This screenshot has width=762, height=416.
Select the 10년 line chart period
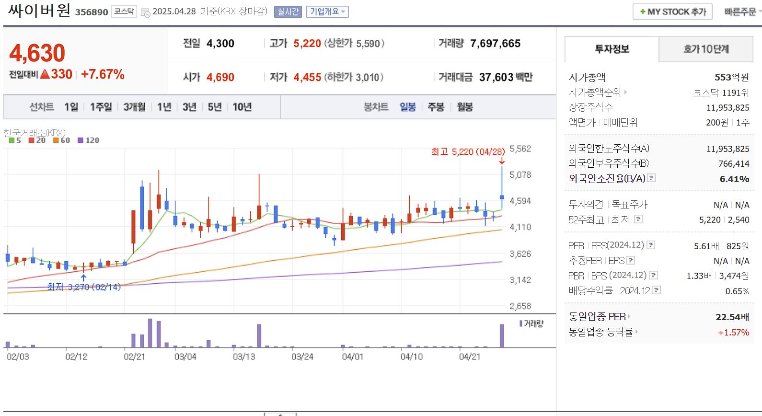(x=242, y=107)
